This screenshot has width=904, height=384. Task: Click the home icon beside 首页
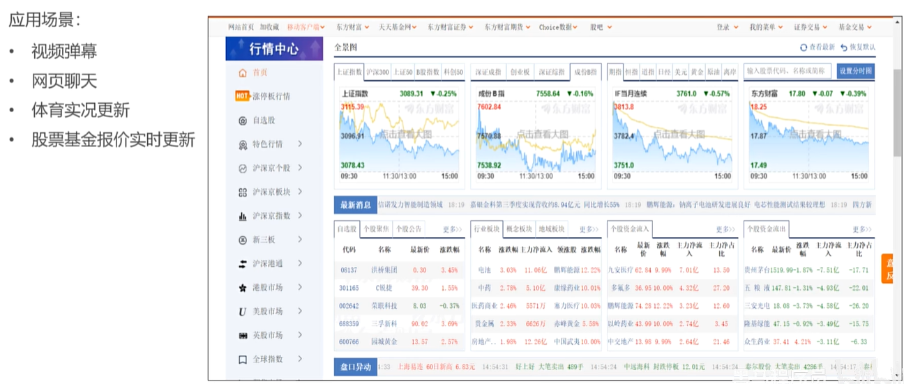coord(243,72)
